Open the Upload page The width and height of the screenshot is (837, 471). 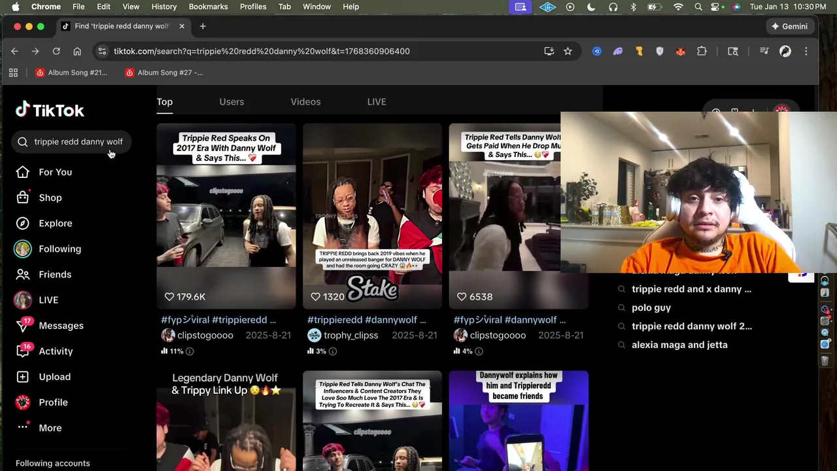54,377
